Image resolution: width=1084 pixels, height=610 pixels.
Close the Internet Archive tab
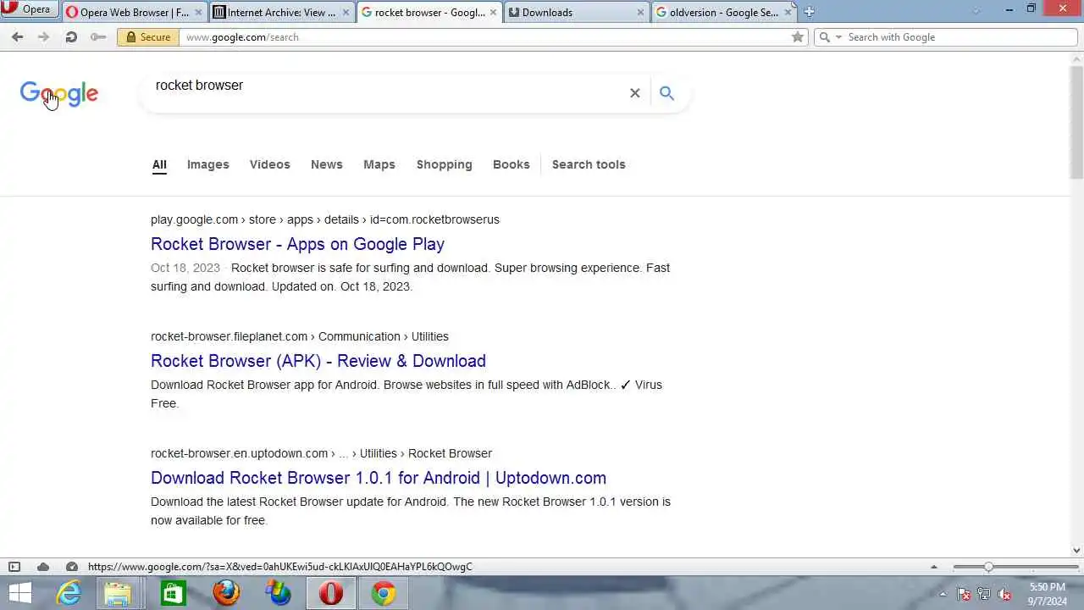tap(346, 13)
